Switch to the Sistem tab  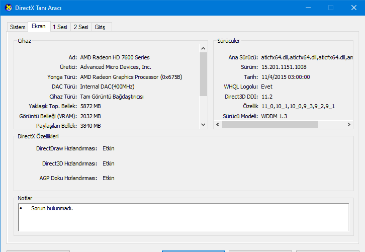click(18, 27)
